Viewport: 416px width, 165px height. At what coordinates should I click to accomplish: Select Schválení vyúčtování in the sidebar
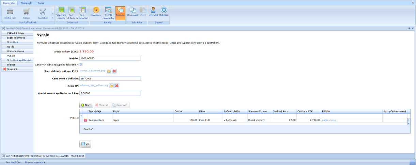pos(19,60)
